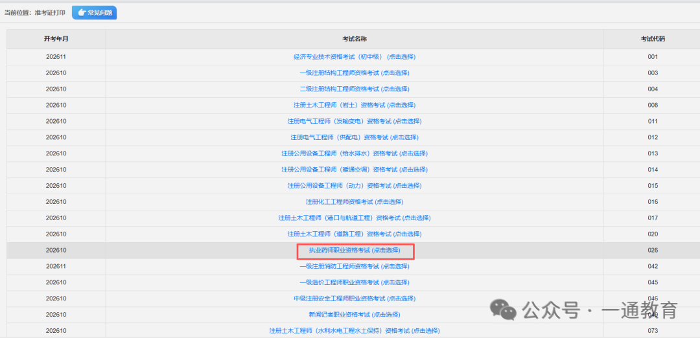Click exam code 026 cell

652,250
